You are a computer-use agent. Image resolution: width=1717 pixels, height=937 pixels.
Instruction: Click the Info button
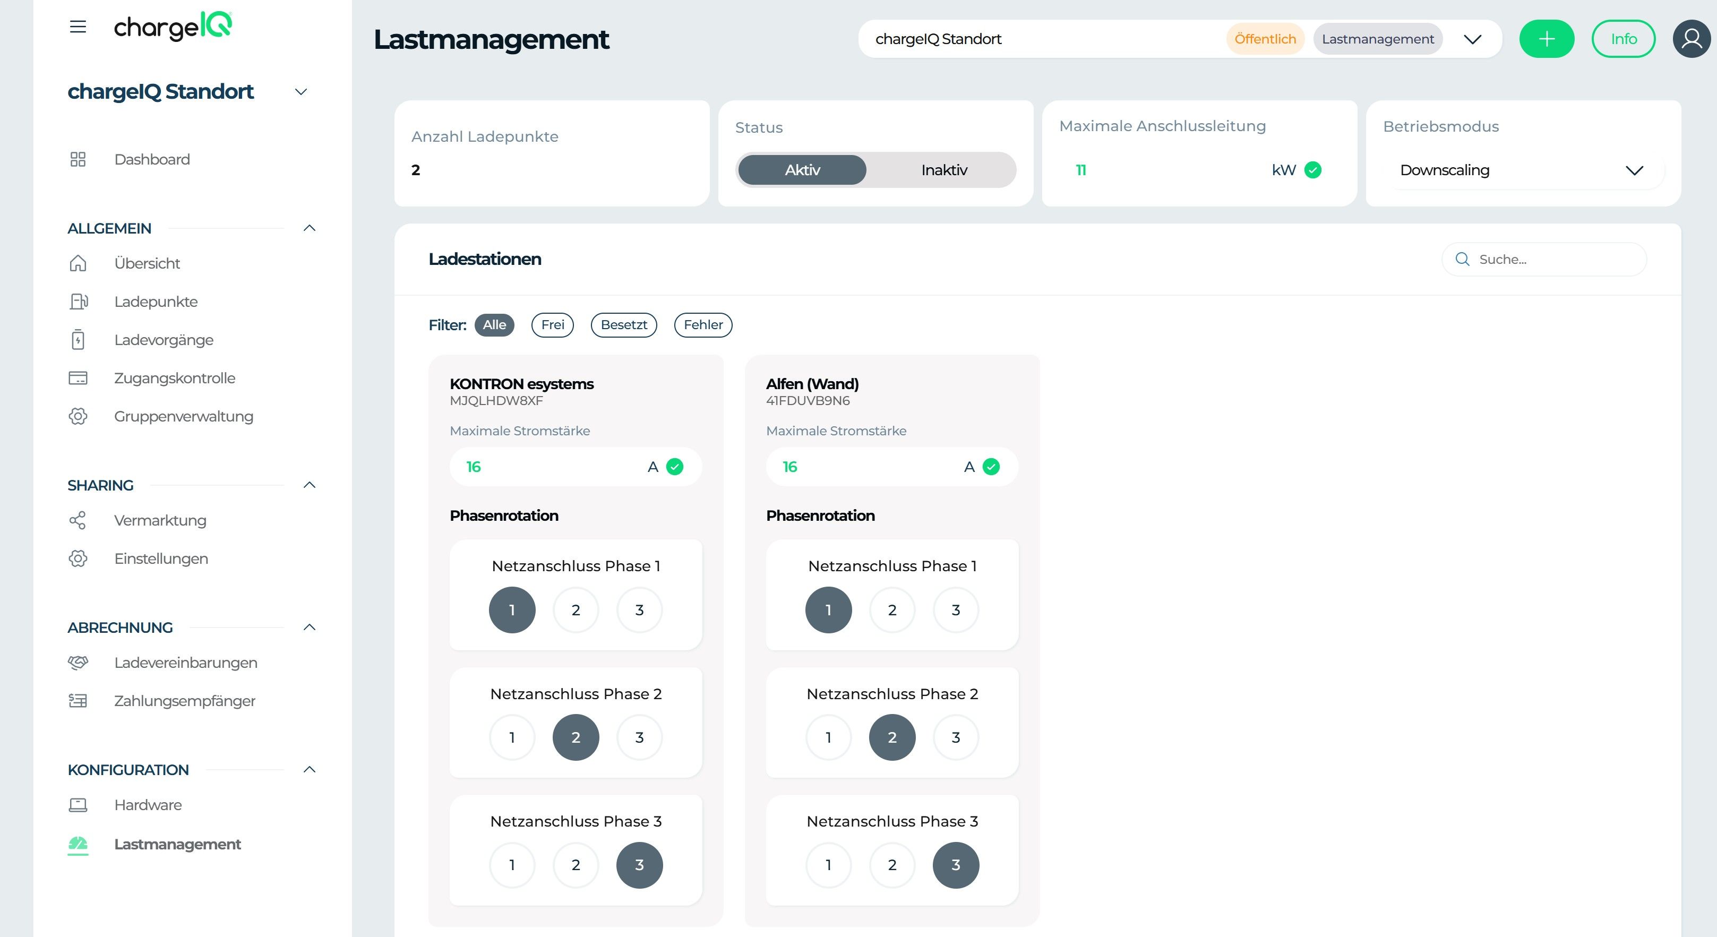point(1623,39)
